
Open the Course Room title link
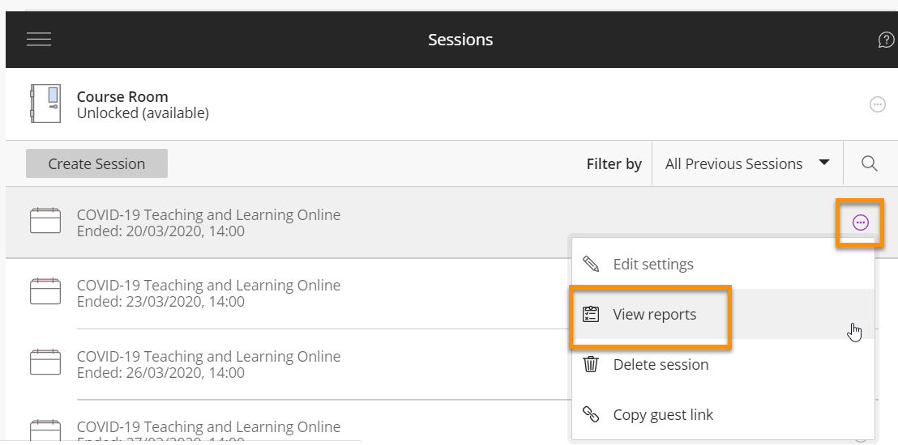pyautogui.click(x=122, y=97)
